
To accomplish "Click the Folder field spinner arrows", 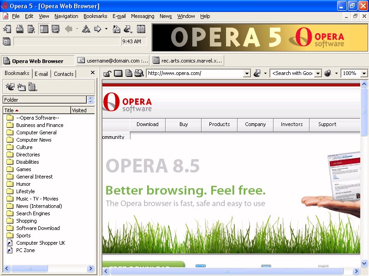I will pyautogui.click(x=90, y=100).
